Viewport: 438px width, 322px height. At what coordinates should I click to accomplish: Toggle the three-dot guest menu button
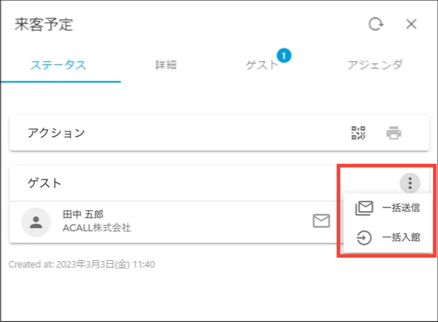410,183
